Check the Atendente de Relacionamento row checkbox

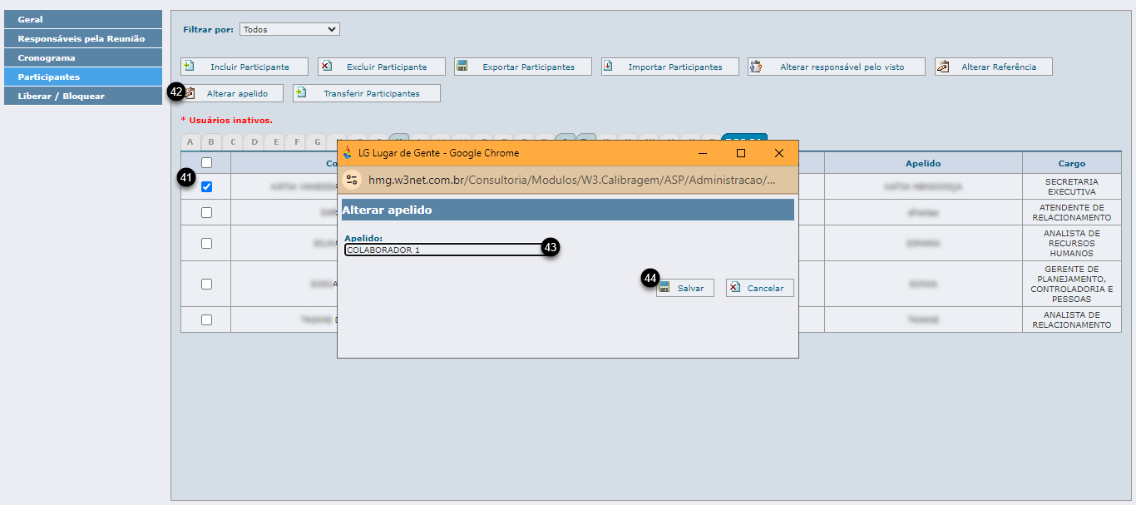click(207, 212)
